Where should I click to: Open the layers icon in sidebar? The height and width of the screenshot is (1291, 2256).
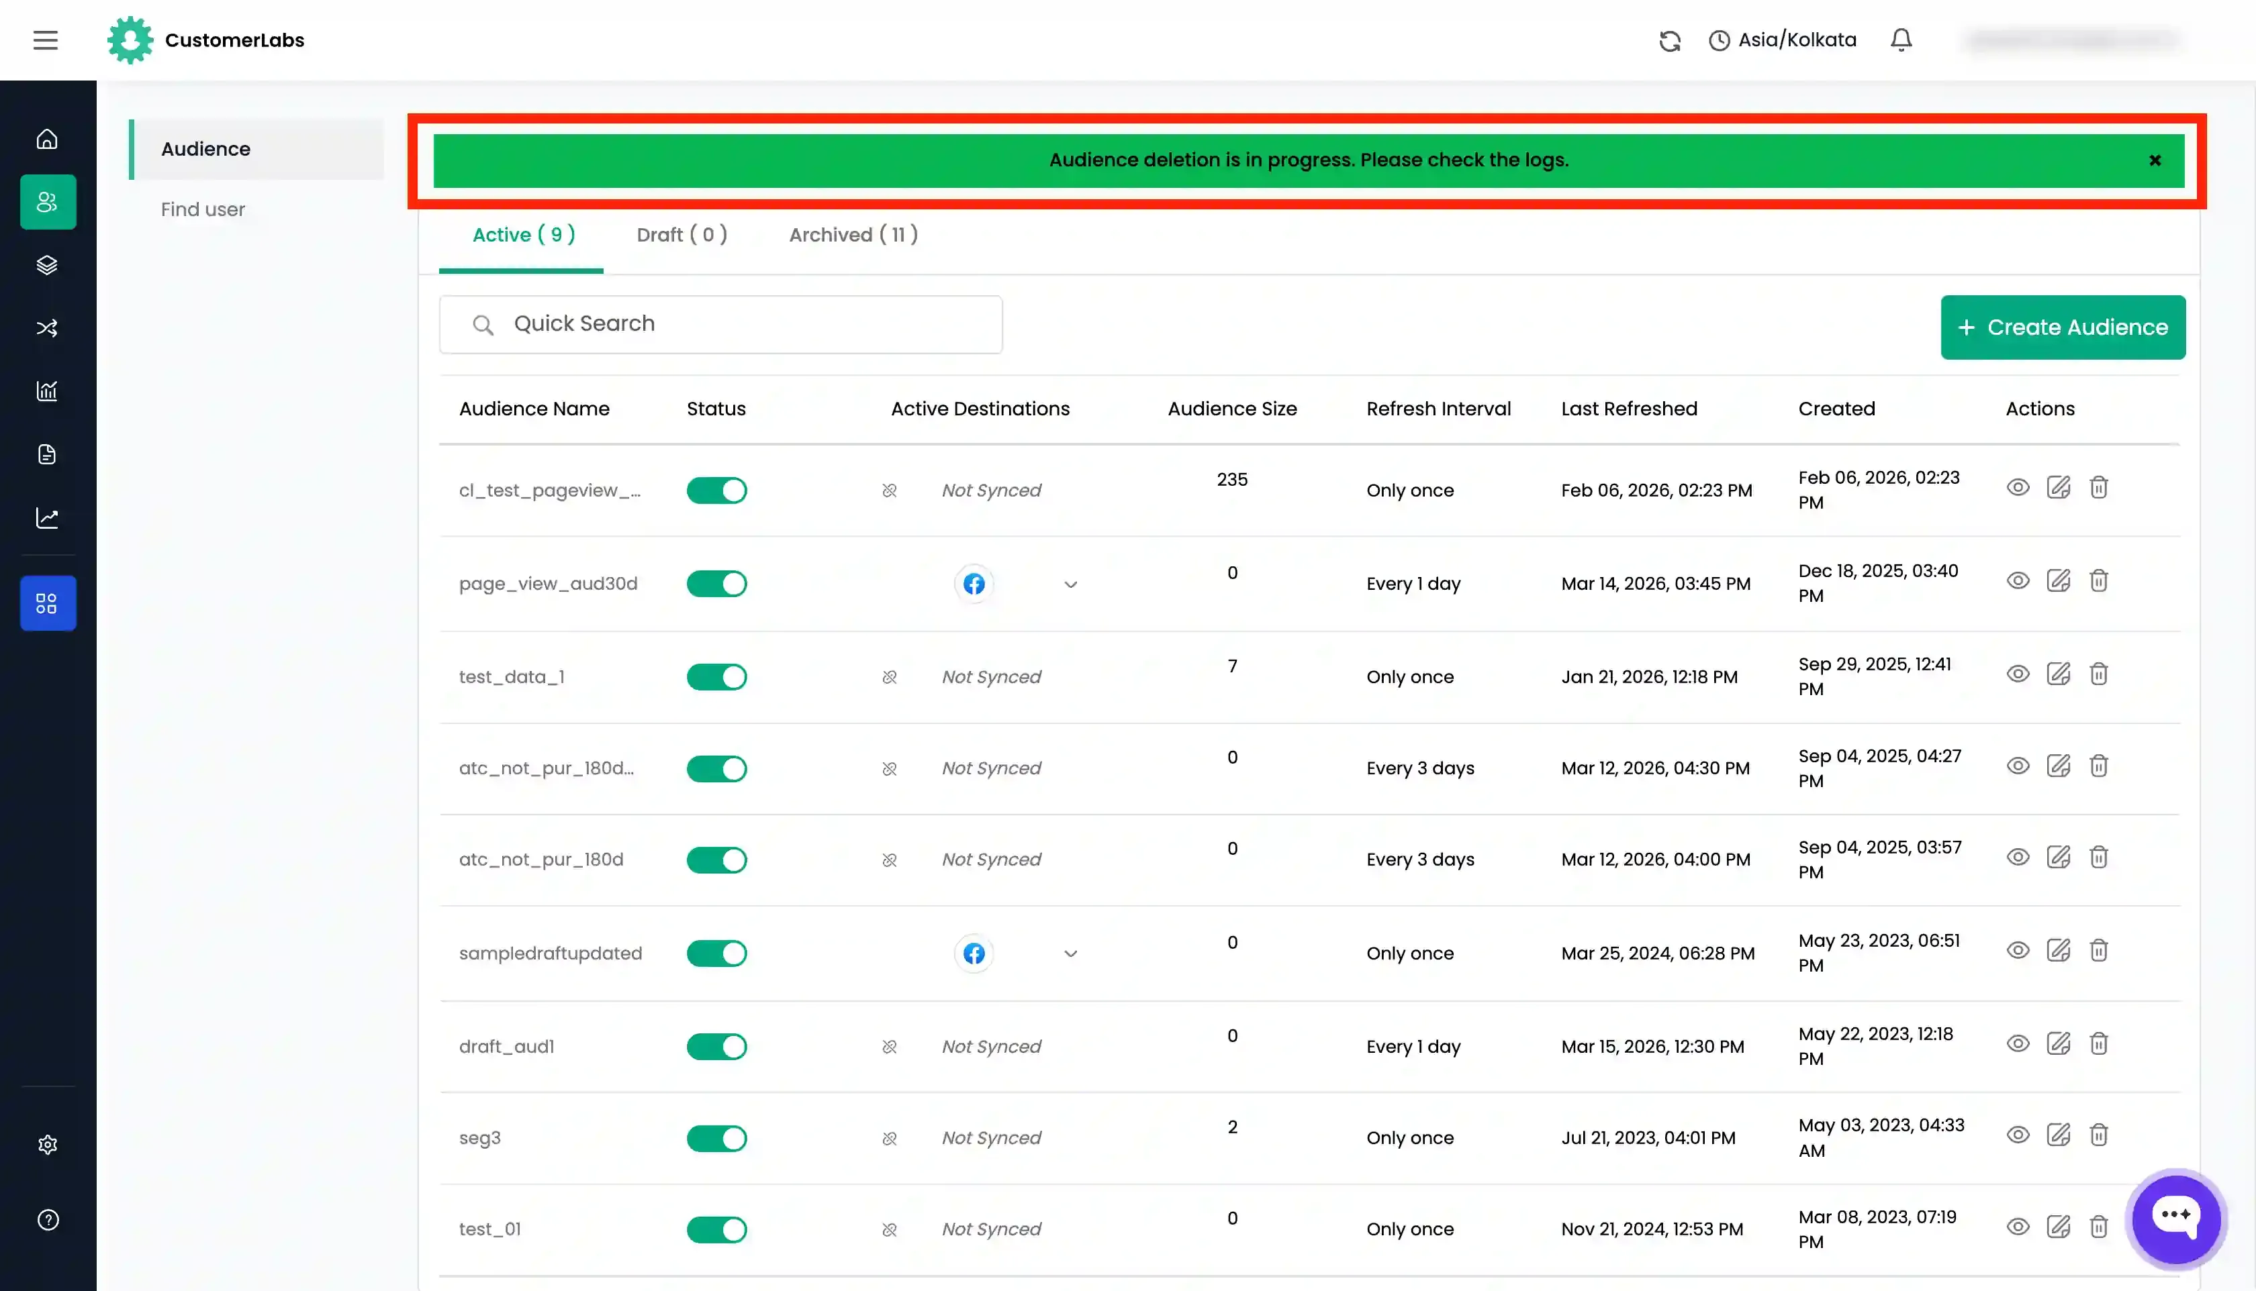pos(47,265)
